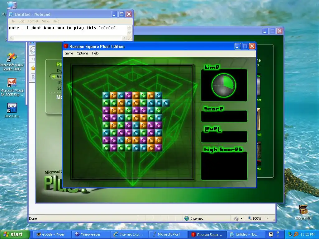Click the black Score display box
The height and width of the screenshot is (239, 319).
224,116
